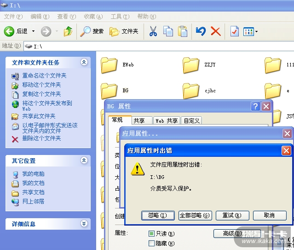Open the 搜索 search pane
The image size is (294, 250).
[92, 31]
